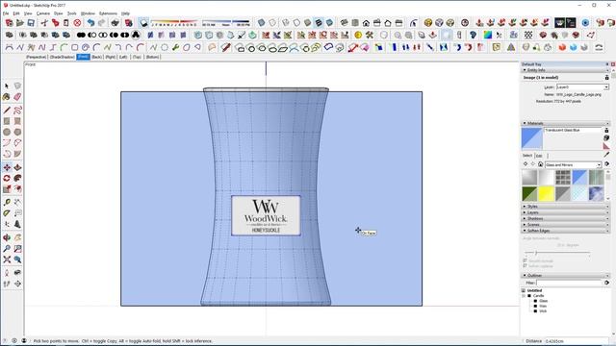Toggle the shadows display button
The width and height of the screenshot is (616, 346).
click(143, 23)
